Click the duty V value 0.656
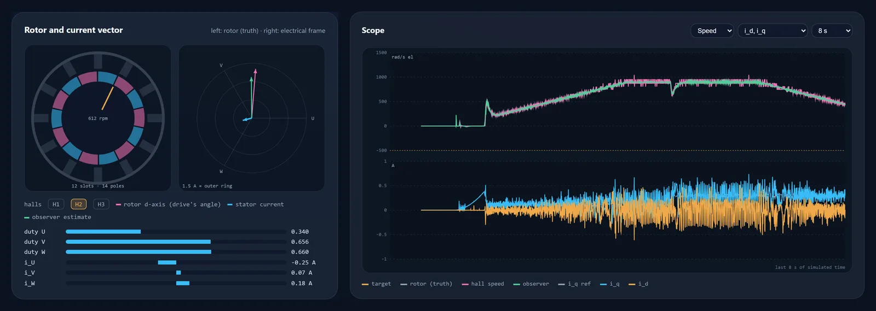 point(300,242)
